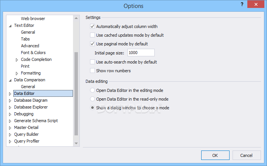The width and height of the screenshot is (267, 166).
Task: Select Open Data Editor in editing mode
Action: coord(92,90)
